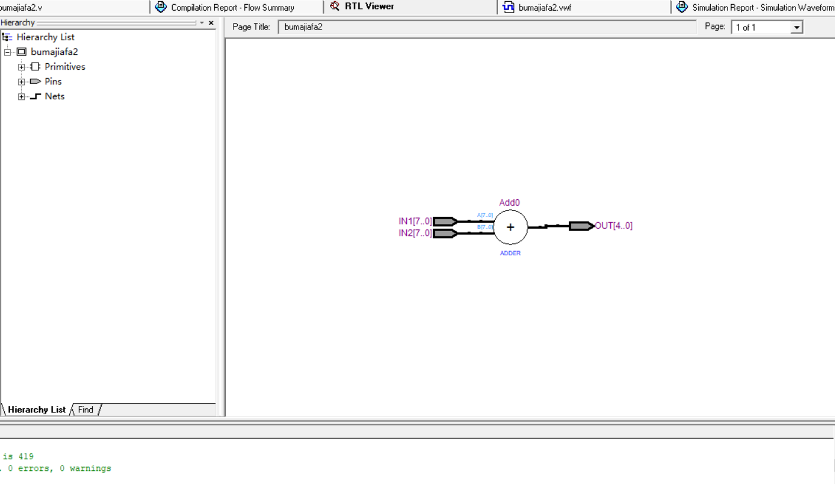Click the waveform file tab icon
This screenshot has width=835, height=484.
(508, 7)
